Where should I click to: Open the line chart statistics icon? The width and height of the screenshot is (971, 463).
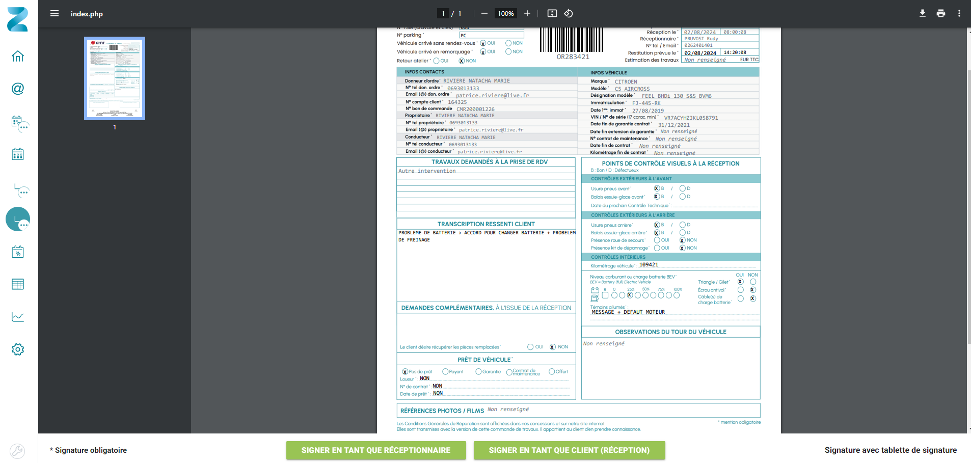[18, 317]
